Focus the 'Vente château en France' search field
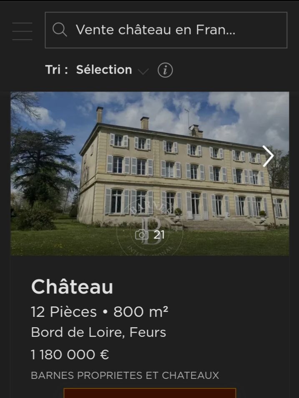Screen dimensions: 299x398 pyautogui.click(x=166, y=30)
